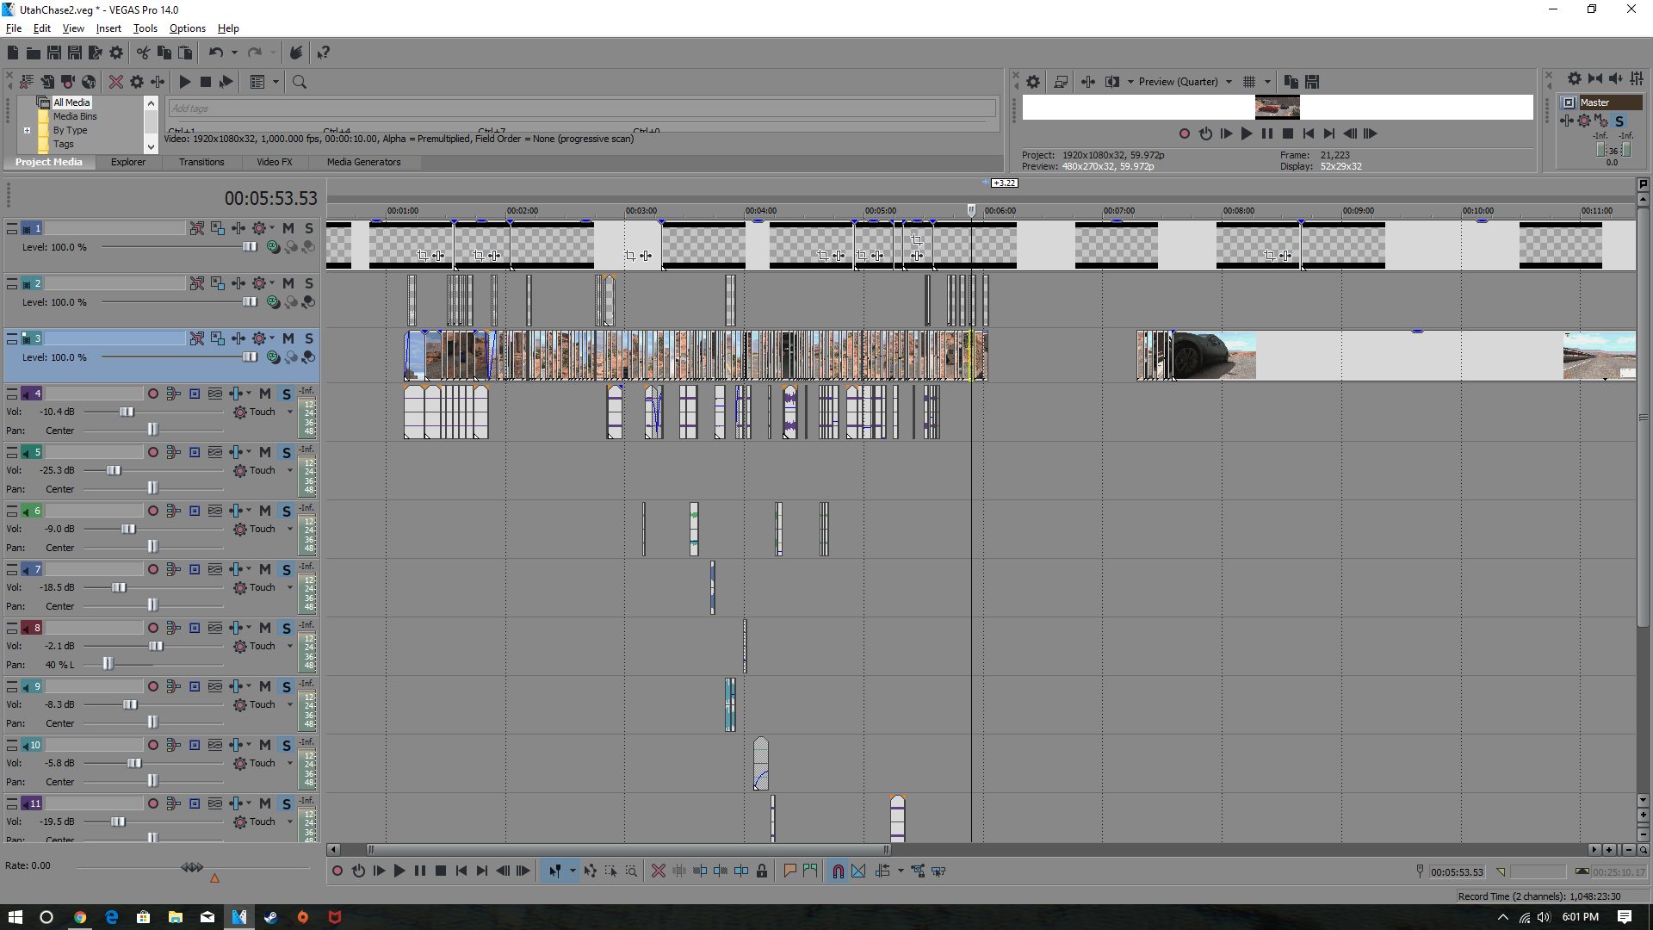
Task: Open the Tools menu
Action: pyautogui.click(x=145, y=28)
